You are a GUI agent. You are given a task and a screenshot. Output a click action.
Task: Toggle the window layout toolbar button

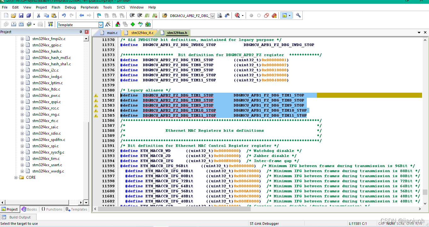pyautogui.click(x=284, y=15)
